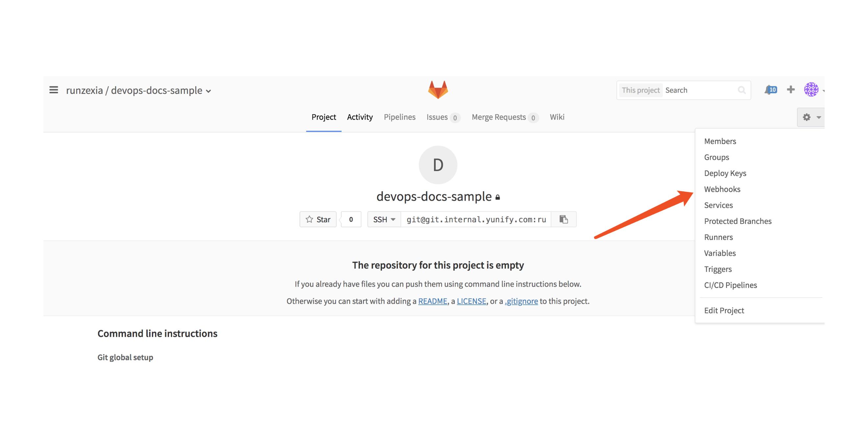
Task: Click the LICENSE link
Action: click(x=471, y=301)
